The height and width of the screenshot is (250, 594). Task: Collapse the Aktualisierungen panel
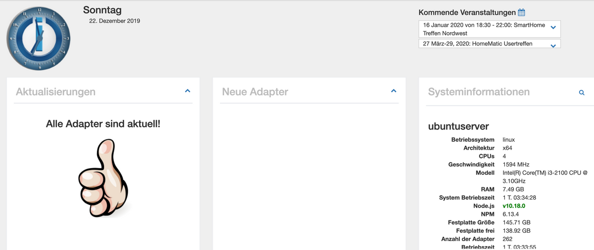[x=188, y=91]
